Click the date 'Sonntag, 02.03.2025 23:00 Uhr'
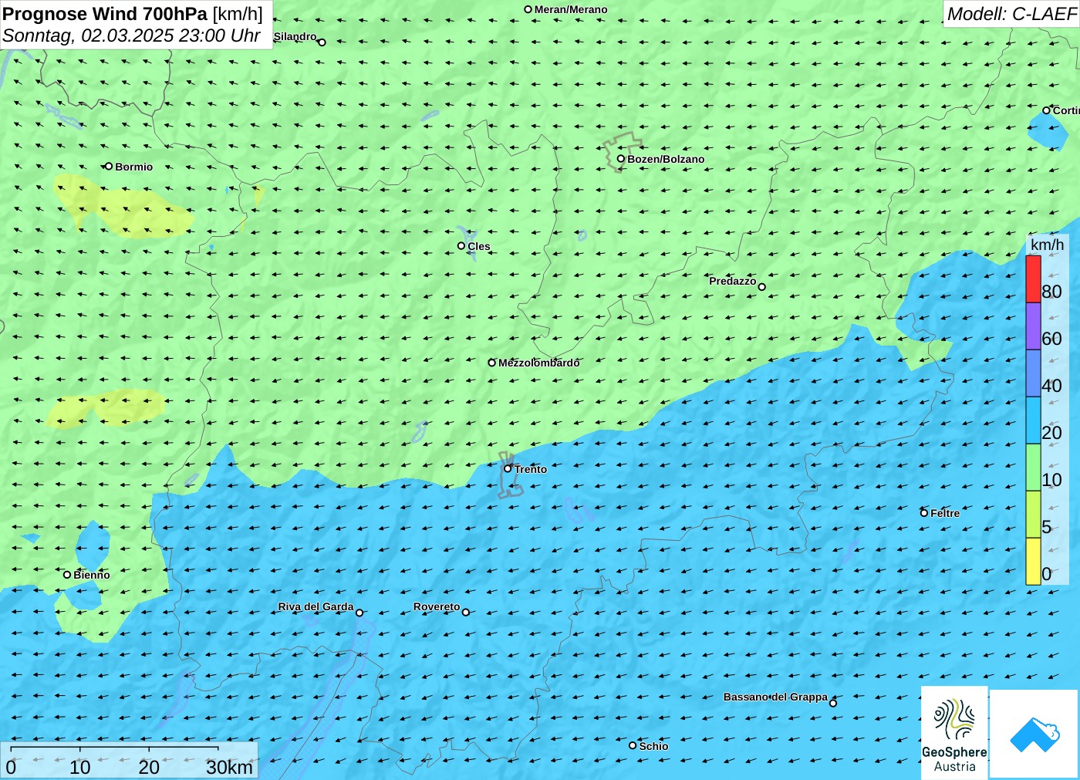 click(131, 35)
